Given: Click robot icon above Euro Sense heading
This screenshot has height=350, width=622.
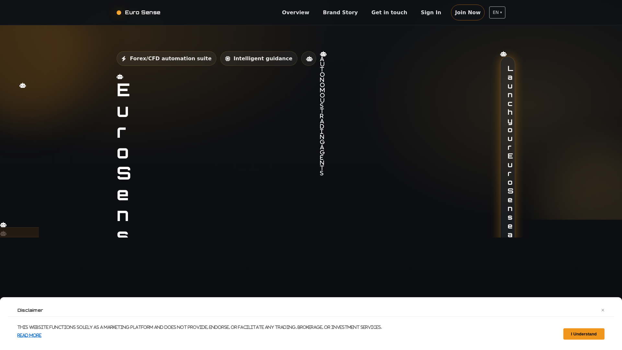Looking at the screenshot, I should 120,76.
